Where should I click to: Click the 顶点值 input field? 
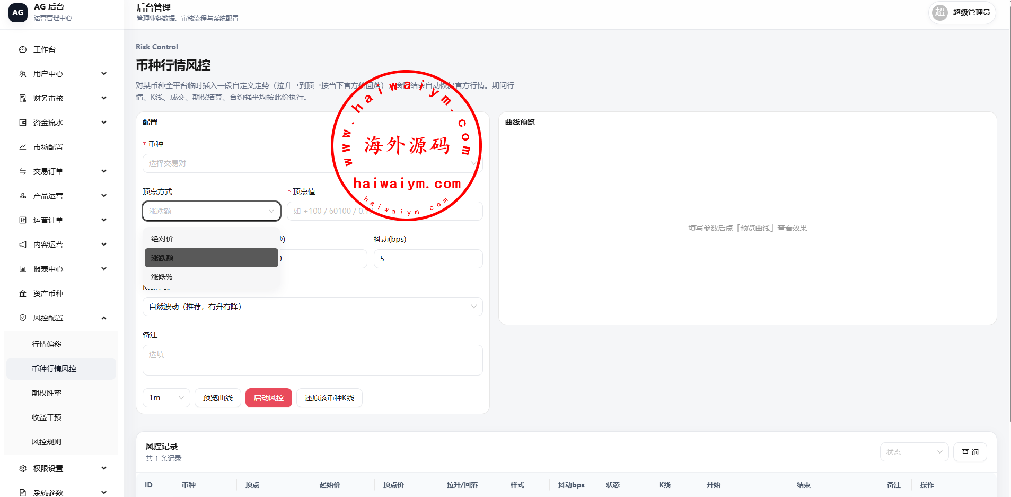coord(385,211)
